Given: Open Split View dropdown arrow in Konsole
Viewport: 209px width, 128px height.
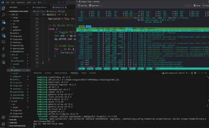Looking at the screenshot, I should click(x=101, y=6).
